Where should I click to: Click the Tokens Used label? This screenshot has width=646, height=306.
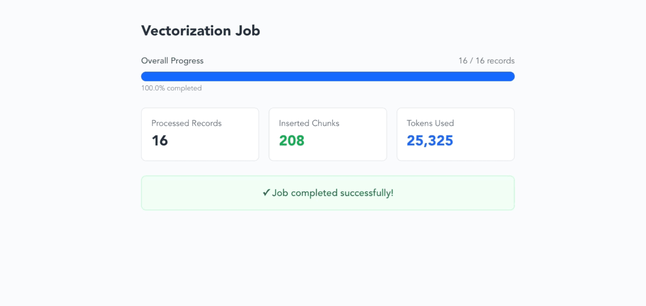430,123
